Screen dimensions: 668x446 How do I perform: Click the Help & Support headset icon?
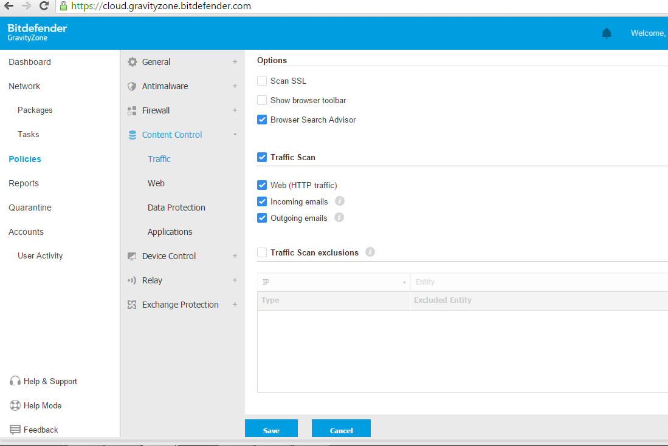click(x=15, y=381)
